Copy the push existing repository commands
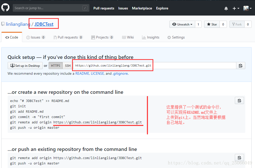255x168 pixels. click(x=239, y=158)
